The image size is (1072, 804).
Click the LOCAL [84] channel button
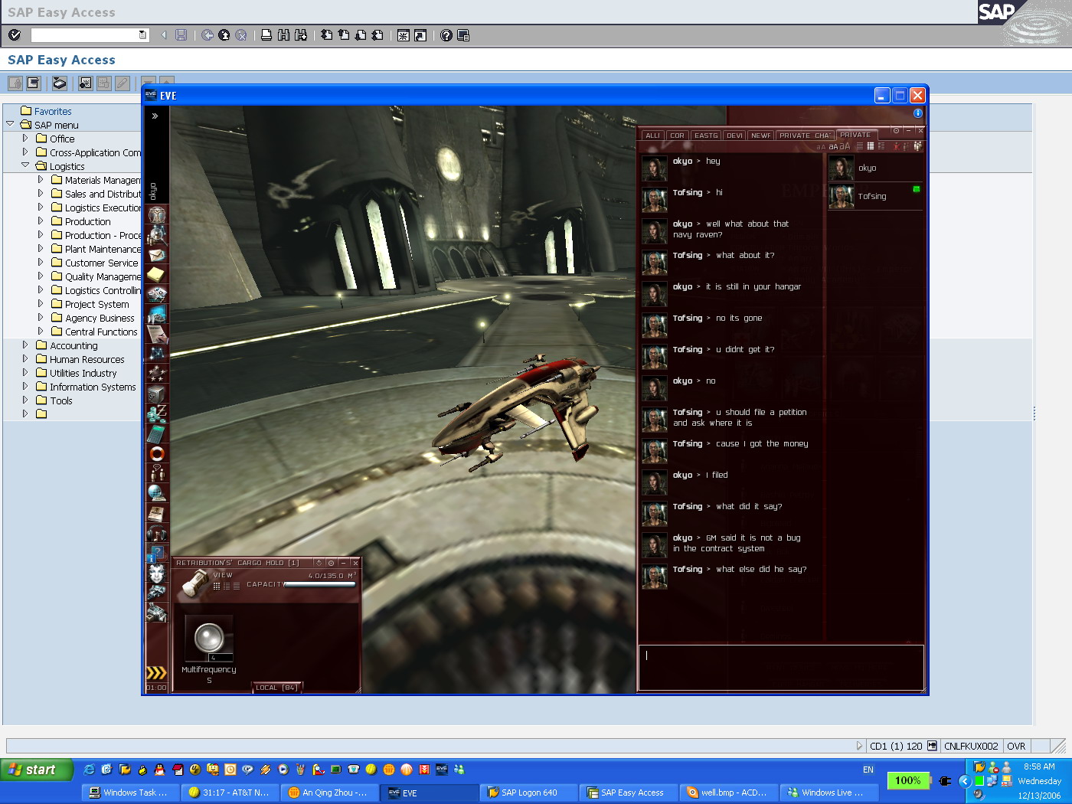tap(276, 688)
